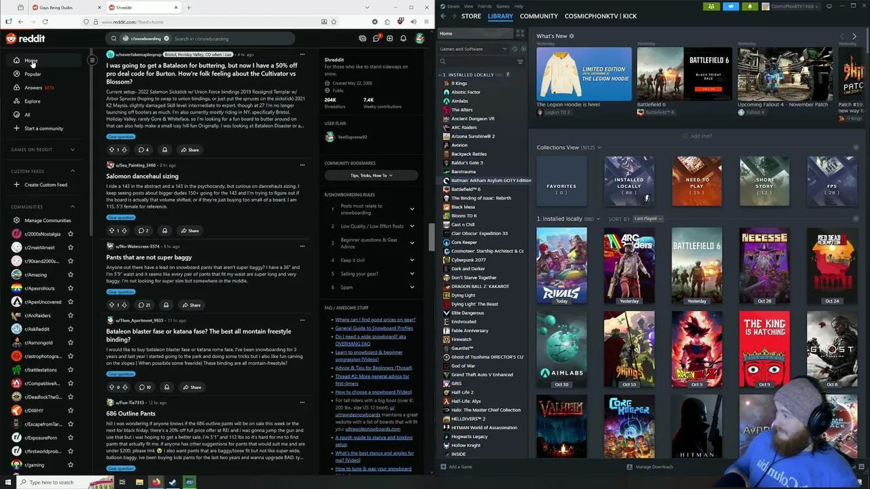Image resolution: width=870 pixels, height=489 pixels.
Task: Open Steam Friends menu
Action: (x=485, y=6)
